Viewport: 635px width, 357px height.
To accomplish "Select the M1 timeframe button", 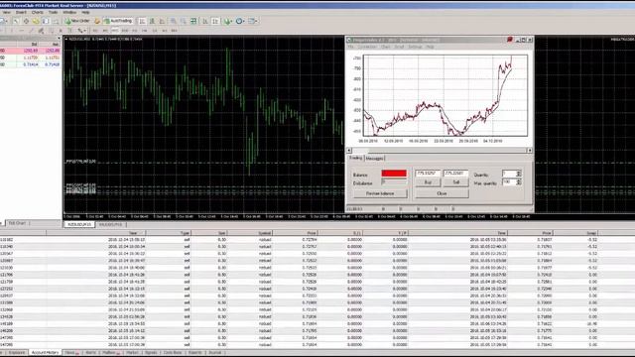I will coord(95,31).
